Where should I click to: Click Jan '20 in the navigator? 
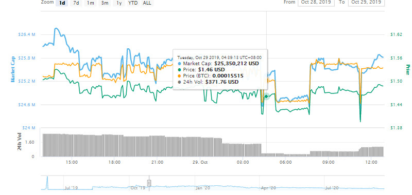click(203, 188)
